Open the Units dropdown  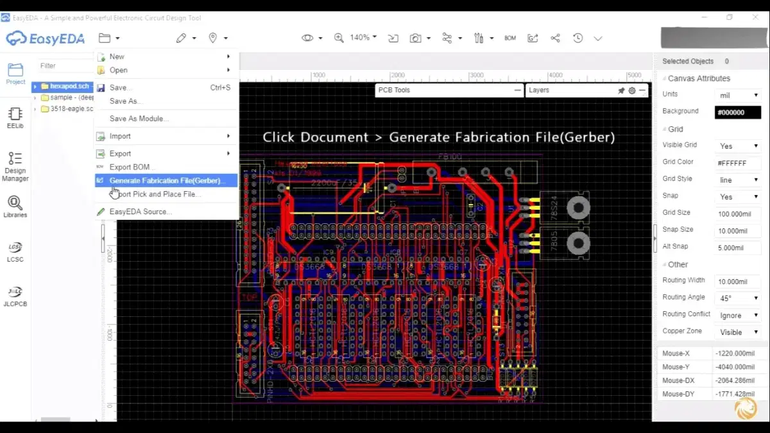tap(738, 95)
